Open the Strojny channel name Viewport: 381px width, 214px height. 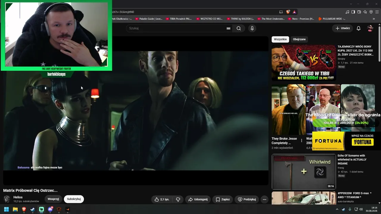pos(341,59)
